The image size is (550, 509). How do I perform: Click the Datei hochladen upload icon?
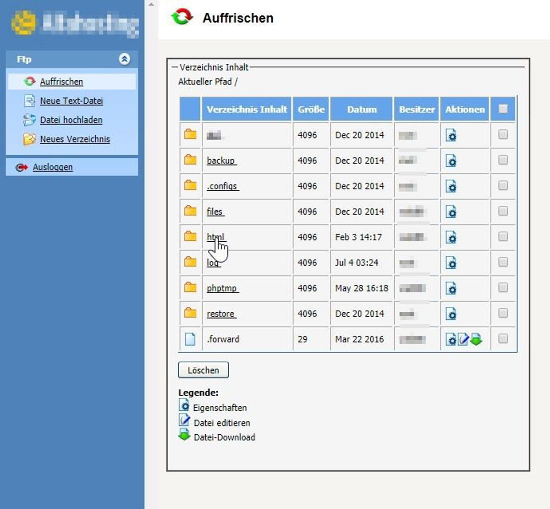[30, 120]
